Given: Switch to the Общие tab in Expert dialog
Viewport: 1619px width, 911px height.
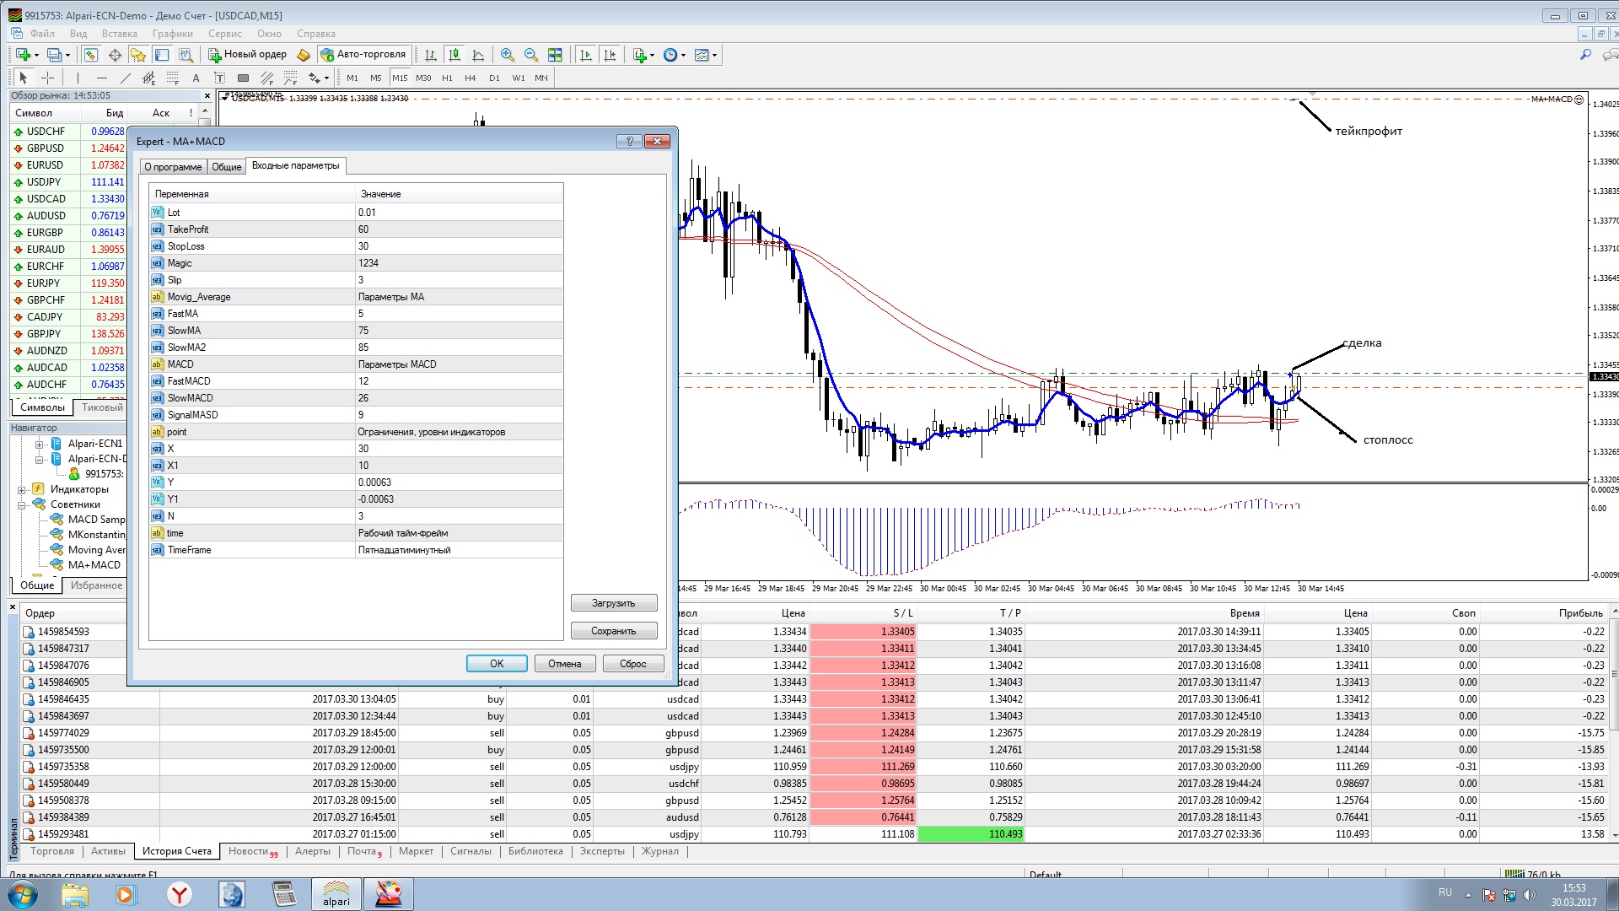Looking at the screenshot, I should click(x=226, y=166).
